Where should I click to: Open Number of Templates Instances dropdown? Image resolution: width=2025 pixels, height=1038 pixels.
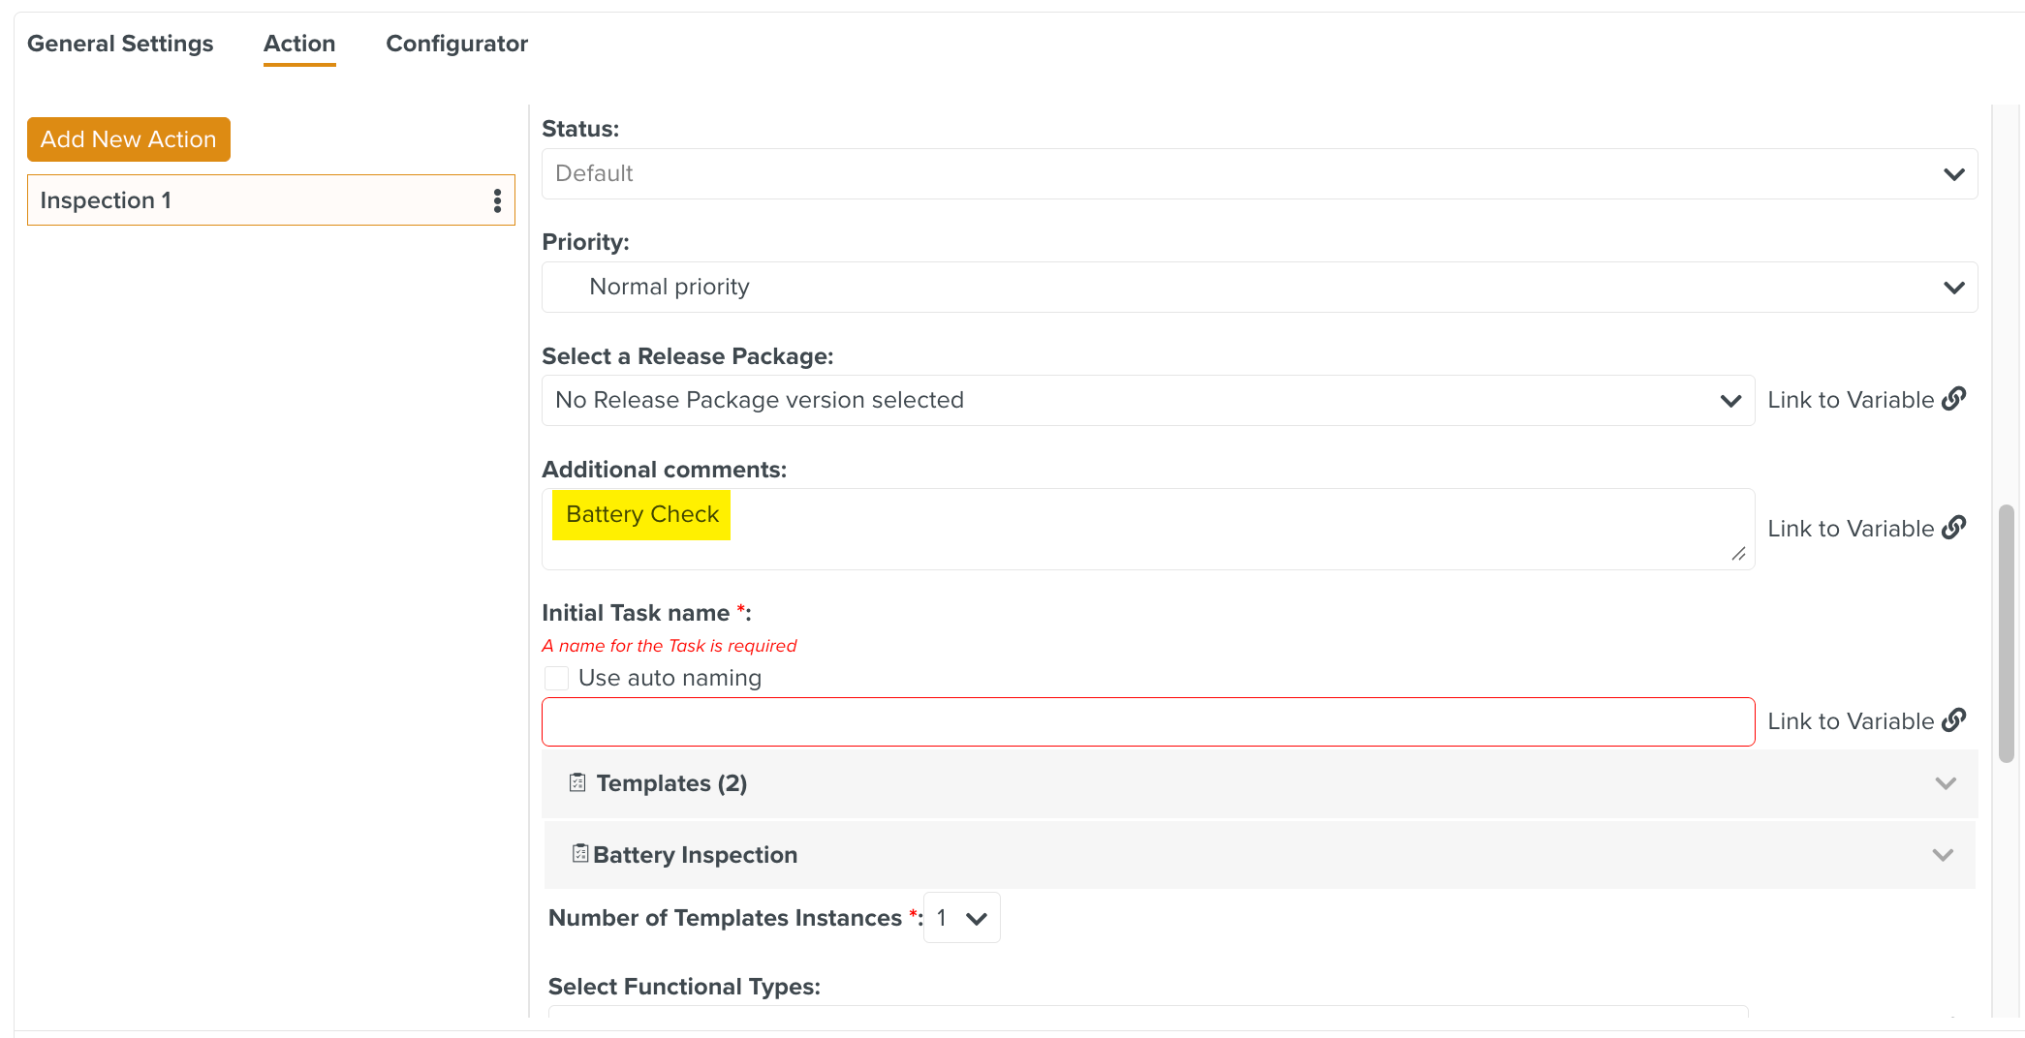tap(961, 918)
